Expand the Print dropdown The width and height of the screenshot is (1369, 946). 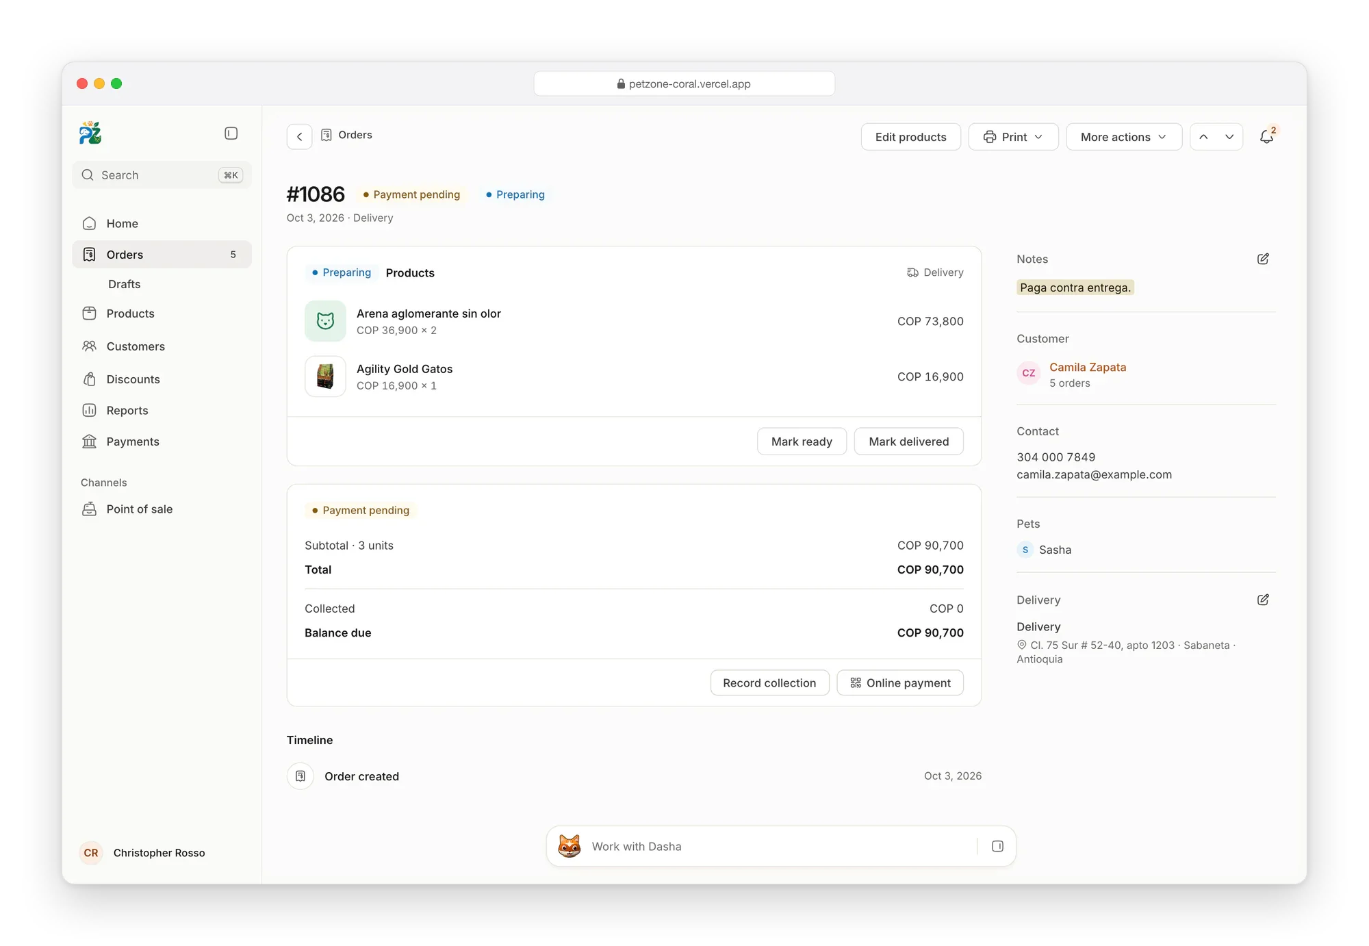click(x=1013, y=137)
